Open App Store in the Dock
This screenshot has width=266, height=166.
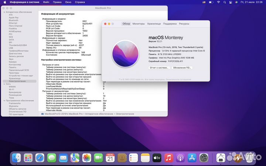tap(192, 158)
